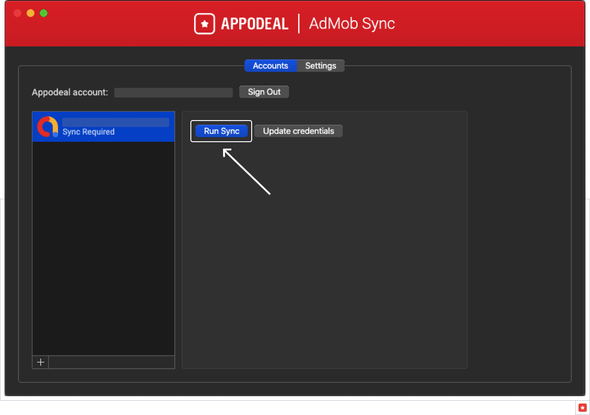Screen dimensions: 590x415
Task: Click the Appodeal icon at the bottom-right corner
Action: pos(582,408)
